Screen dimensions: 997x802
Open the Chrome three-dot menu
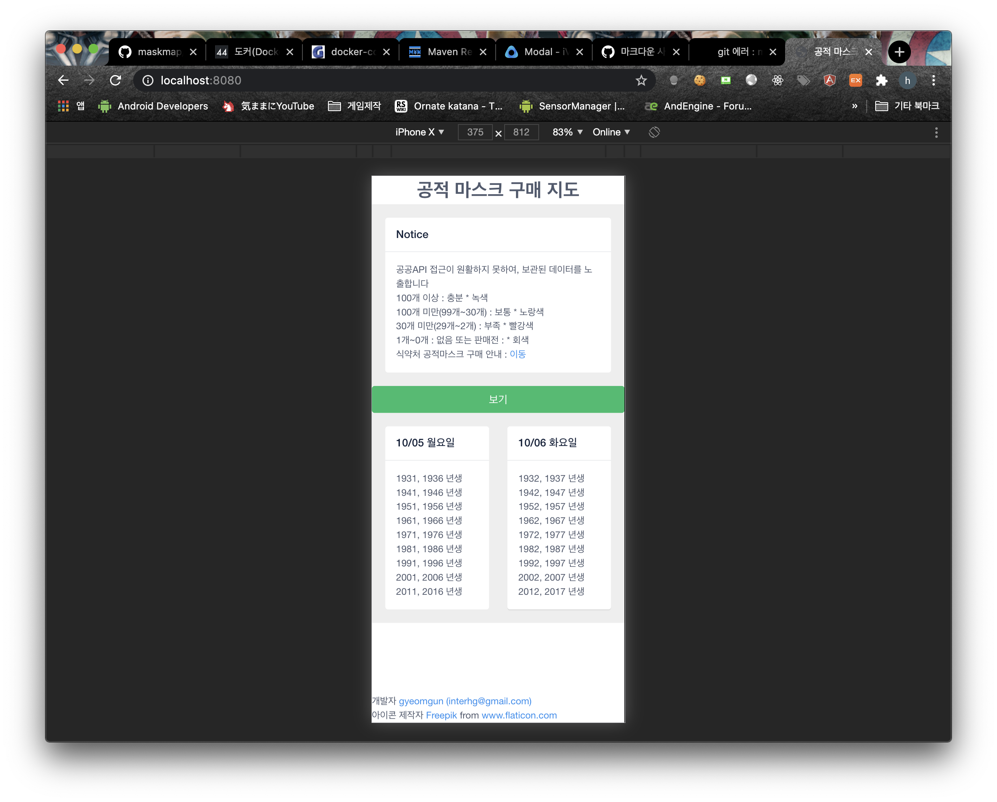(x=934, y=80)
